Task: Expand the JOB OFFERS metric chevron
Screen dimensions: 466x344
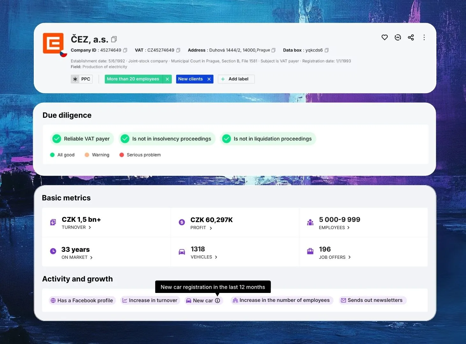Action: 349,257
